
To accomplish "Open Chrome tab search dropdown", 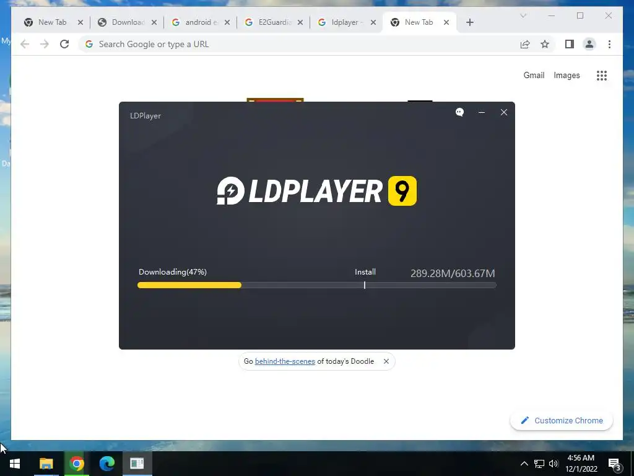I will click(523, 15).
